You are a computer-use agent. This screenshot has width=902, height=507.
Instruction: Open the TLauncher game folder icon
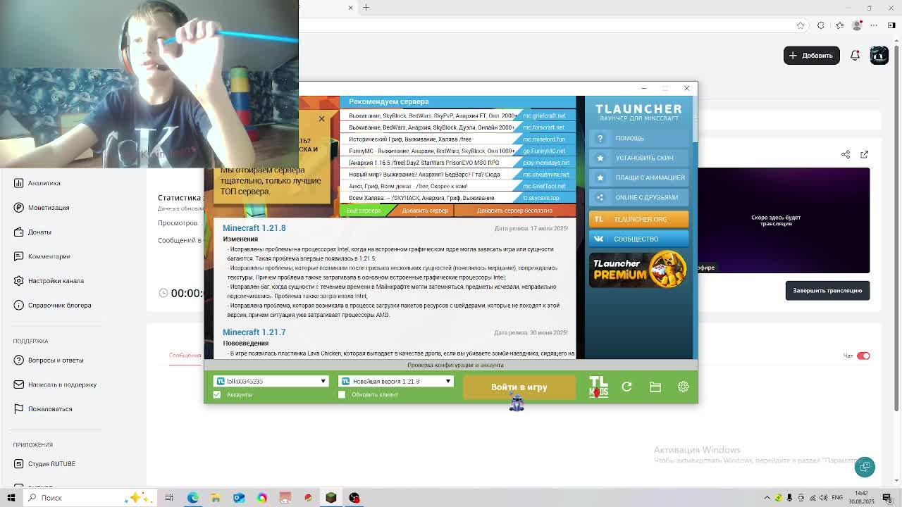(x=655, y=387)
